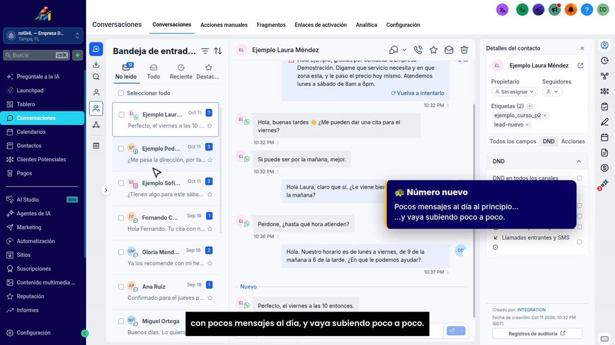The width and height of the screenshot is (615, 345).
Task: Open Enlaces de activación tab
Action: 321,25
